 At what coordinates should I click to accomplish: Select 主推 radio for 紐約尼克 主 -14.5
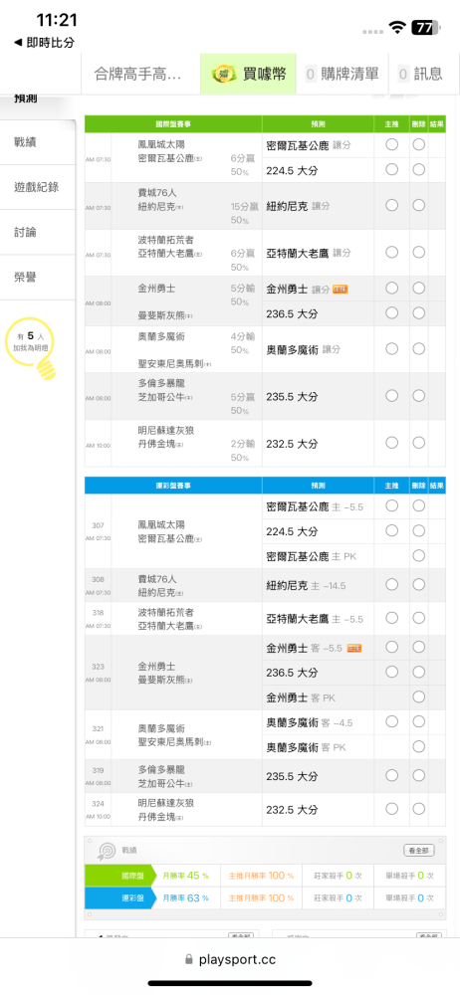[x=391, y=584]
